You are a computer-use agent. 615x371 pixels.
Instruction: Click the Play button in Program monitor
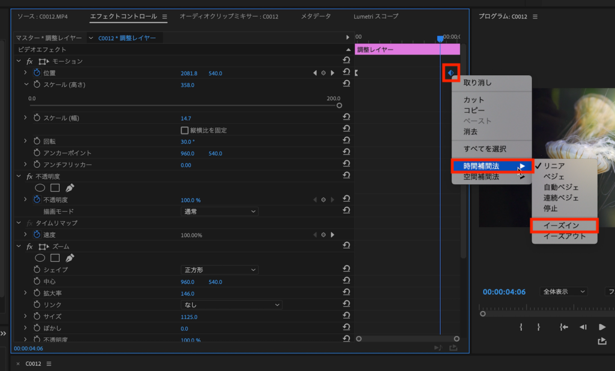602,327
